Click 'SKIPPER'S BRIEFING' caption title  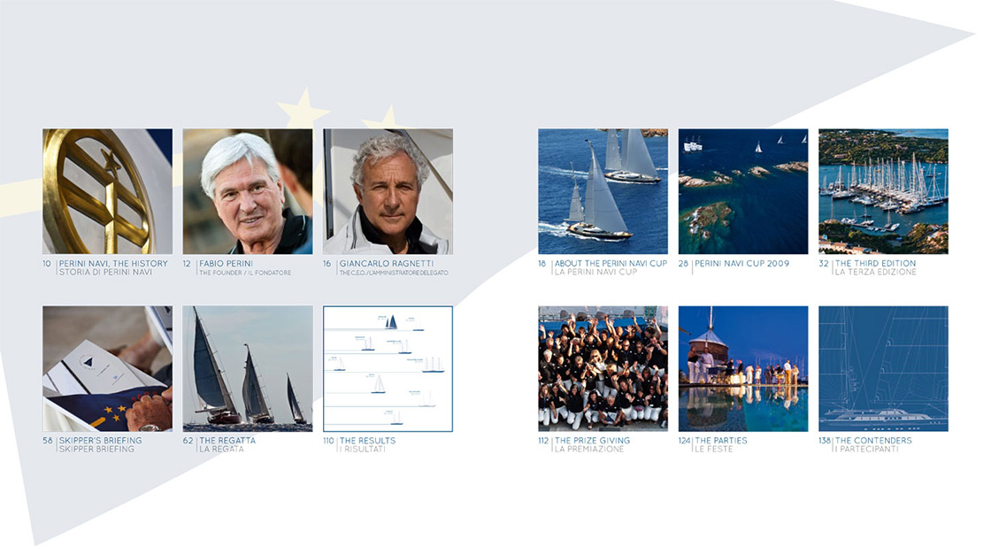point(101,440)
